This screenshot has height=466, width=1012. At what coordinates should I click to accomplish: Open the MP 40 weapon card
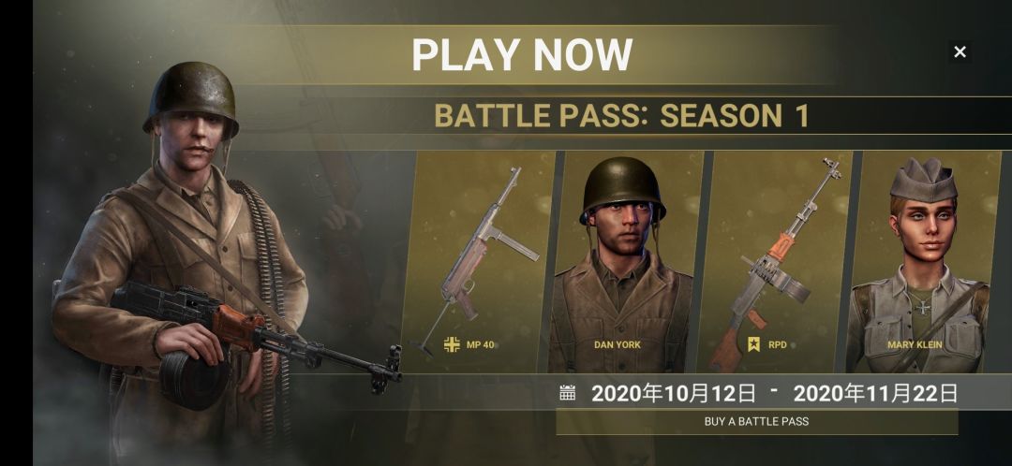click(x=478, y=262)
